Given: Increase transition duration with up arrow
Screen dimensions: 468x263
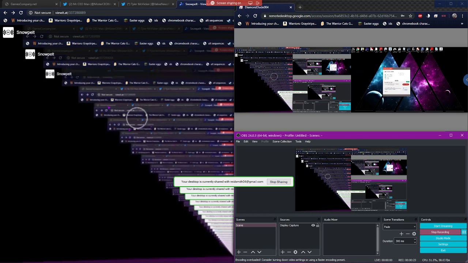Looking at the screenshot, I should (415, 240).
